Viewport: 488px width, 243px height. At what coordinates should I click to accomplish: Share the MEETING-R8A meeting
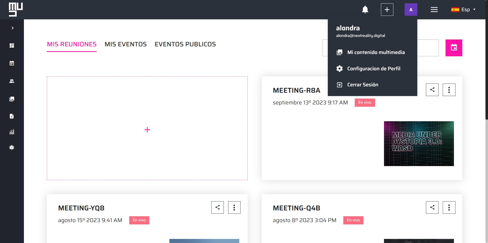(x=432, y=90)
